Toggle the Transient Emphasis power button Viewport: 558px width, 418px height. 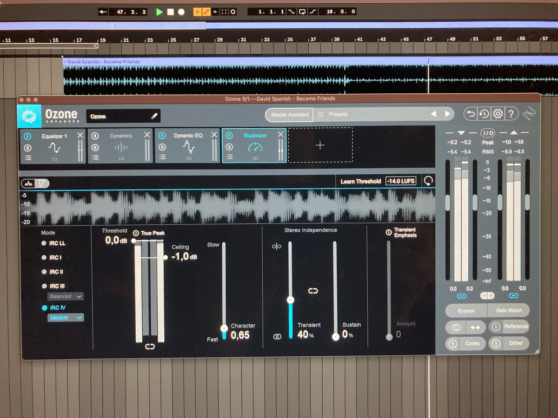click(x=389, y=232)
